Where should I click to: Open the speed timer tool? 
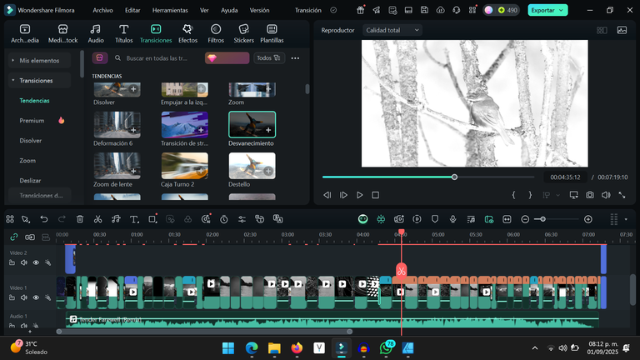[x=223, y=219]
